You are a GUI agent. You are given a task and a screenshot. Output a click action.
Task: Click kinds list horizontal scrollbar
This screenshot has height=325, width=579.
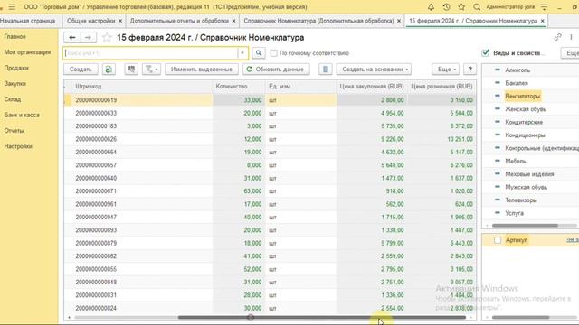[x=525, y=225]
